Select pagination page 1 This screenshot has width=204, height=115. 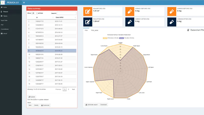click(65, 89)
